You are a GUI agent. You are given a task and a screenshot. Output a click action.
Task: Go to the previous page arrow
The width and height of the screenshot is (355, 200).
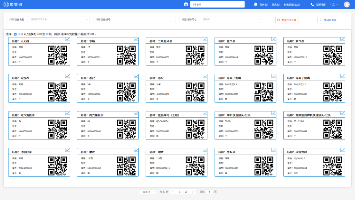point(173,192)
